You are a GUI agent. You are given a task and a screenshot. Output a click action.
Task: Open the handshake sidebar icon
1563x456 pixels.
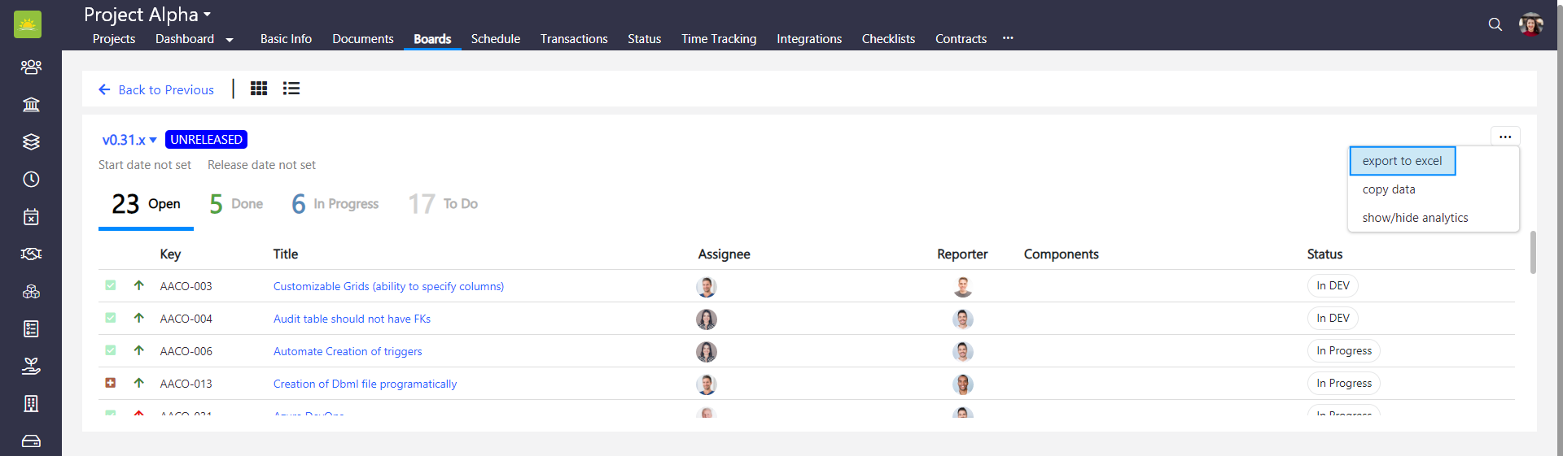[x=31, y=254]
